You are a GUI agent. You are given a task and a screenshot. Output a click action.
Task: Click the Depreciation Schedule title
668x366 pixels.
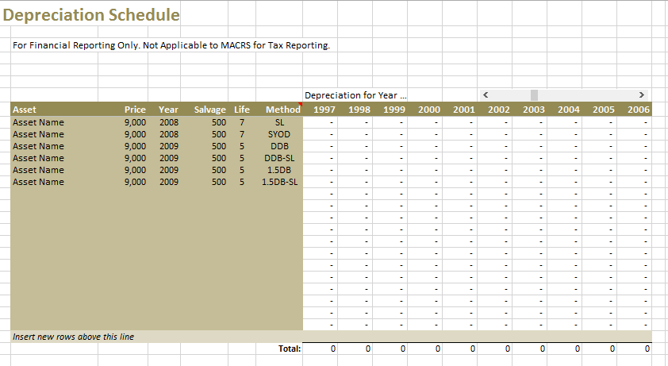coord(91,15)
